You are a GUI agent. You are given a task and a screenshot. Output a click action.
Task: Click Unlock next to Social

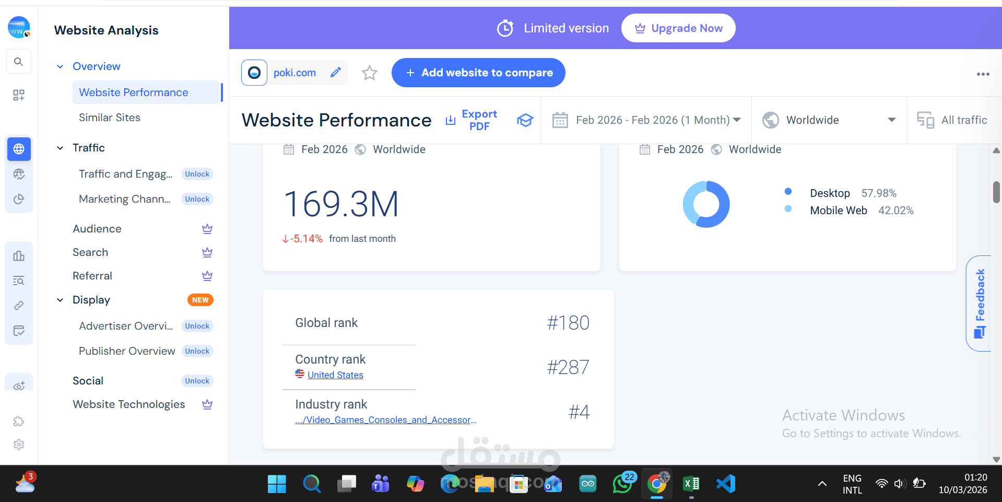(x=197, y=381)
